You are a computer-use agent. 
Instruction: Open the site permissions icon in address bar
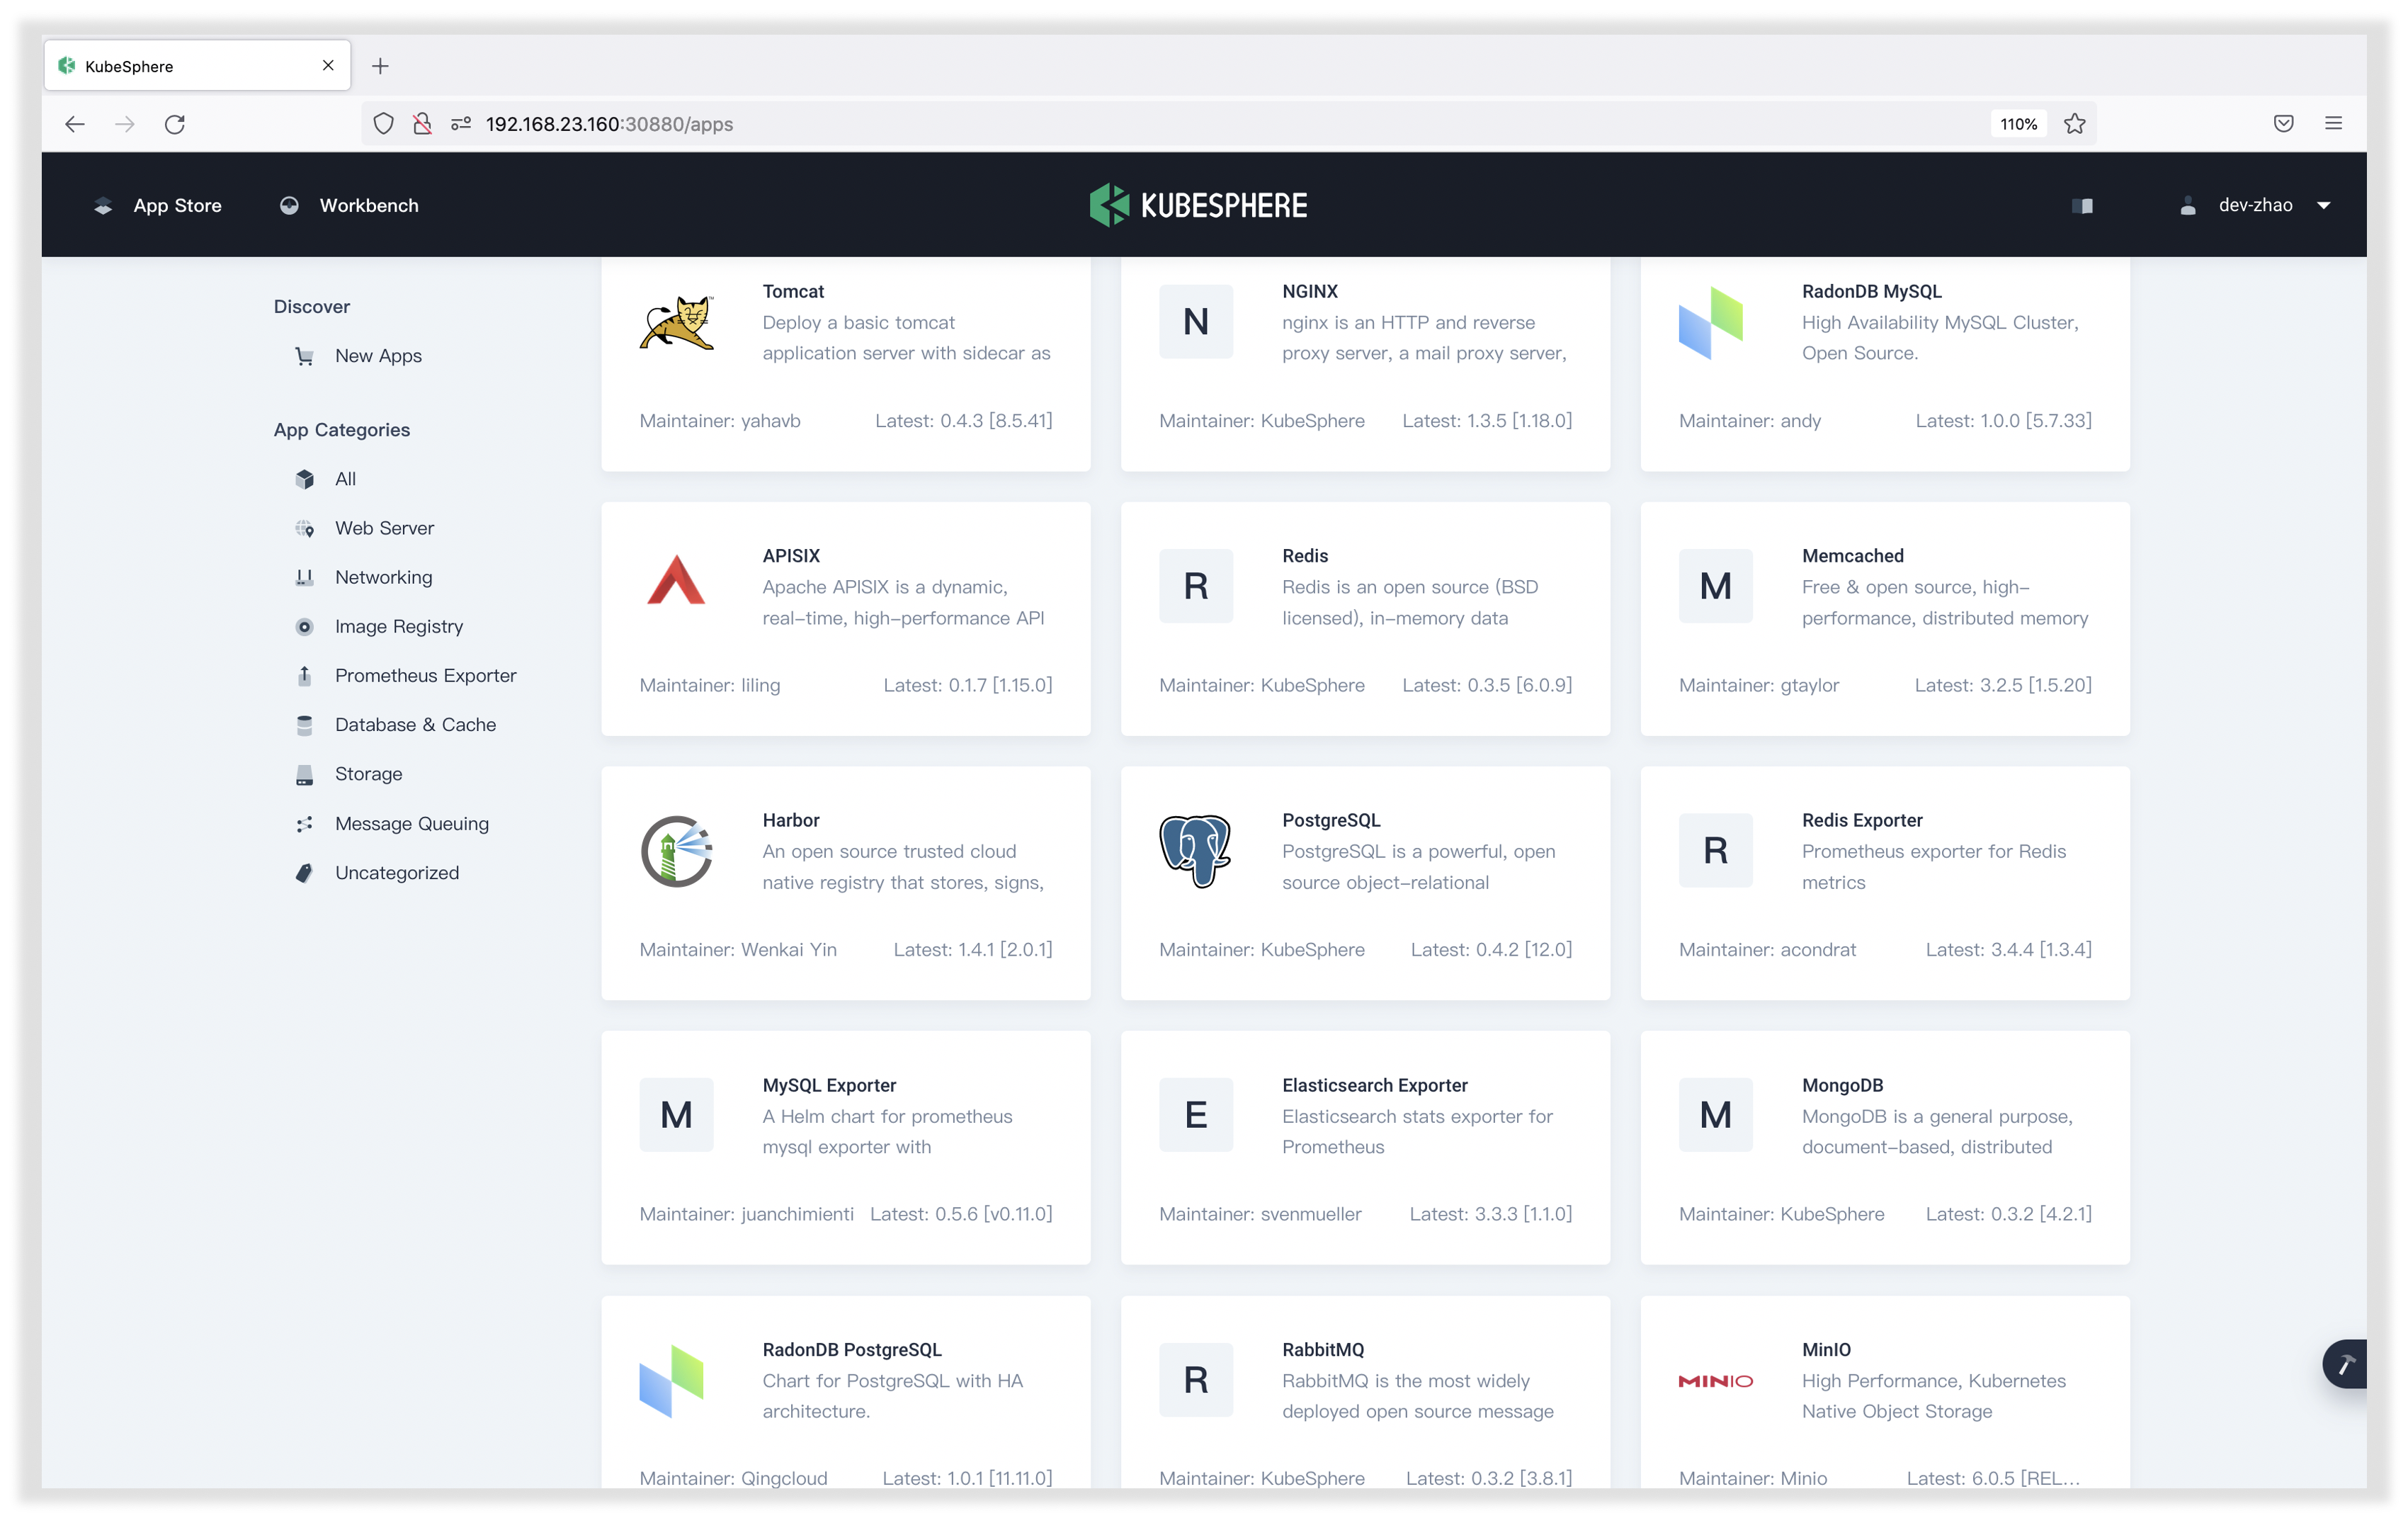coord(461,124)
